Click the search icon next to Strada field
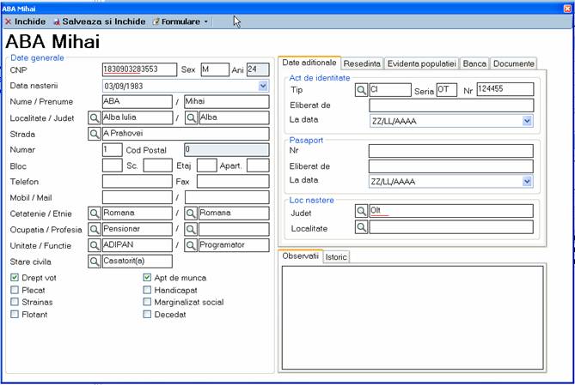575x385 pixels. 95,133
